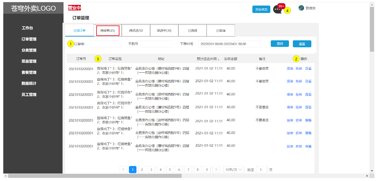
Task: Focus the 订单号 input field
Action: click(x=106, y=44)
